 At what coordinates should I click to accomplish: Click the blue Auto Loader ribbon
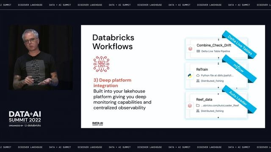tap(239, 99)
